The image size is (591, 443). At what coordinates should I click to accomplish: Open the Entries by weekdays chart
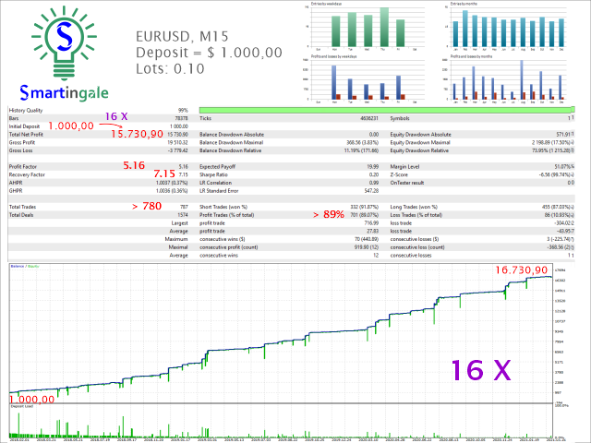click(x=365, y=27)
